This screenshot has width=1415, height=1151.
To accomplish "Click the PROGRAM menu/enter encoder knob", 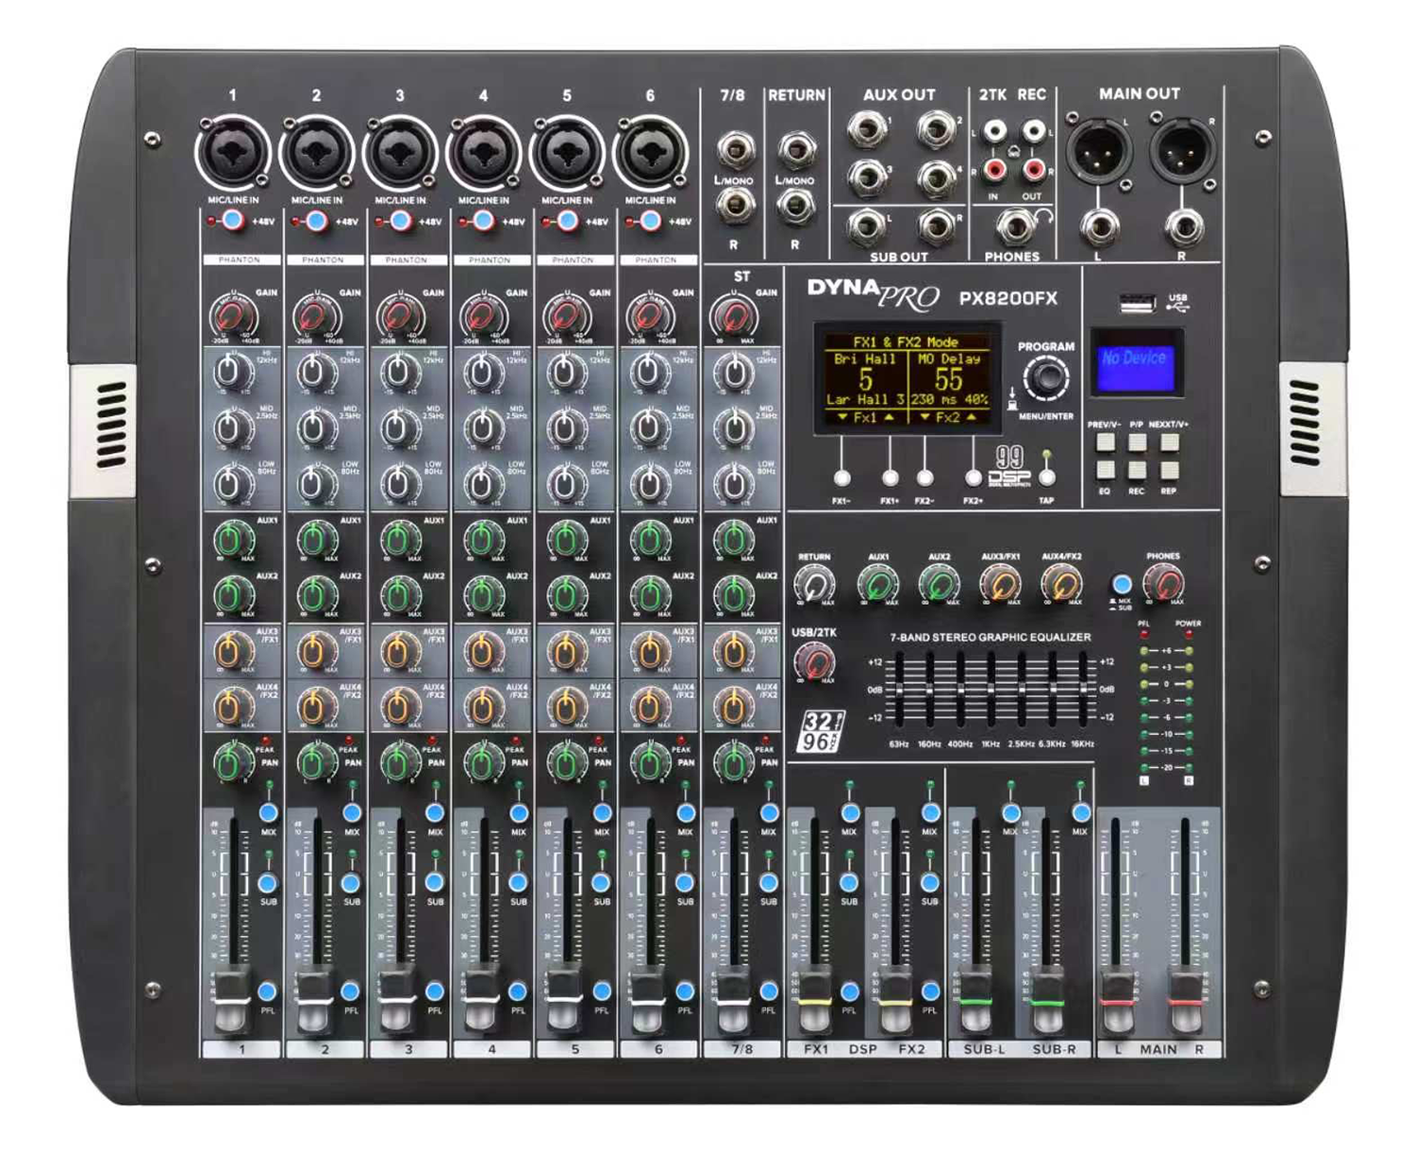I will (1046, 379).
